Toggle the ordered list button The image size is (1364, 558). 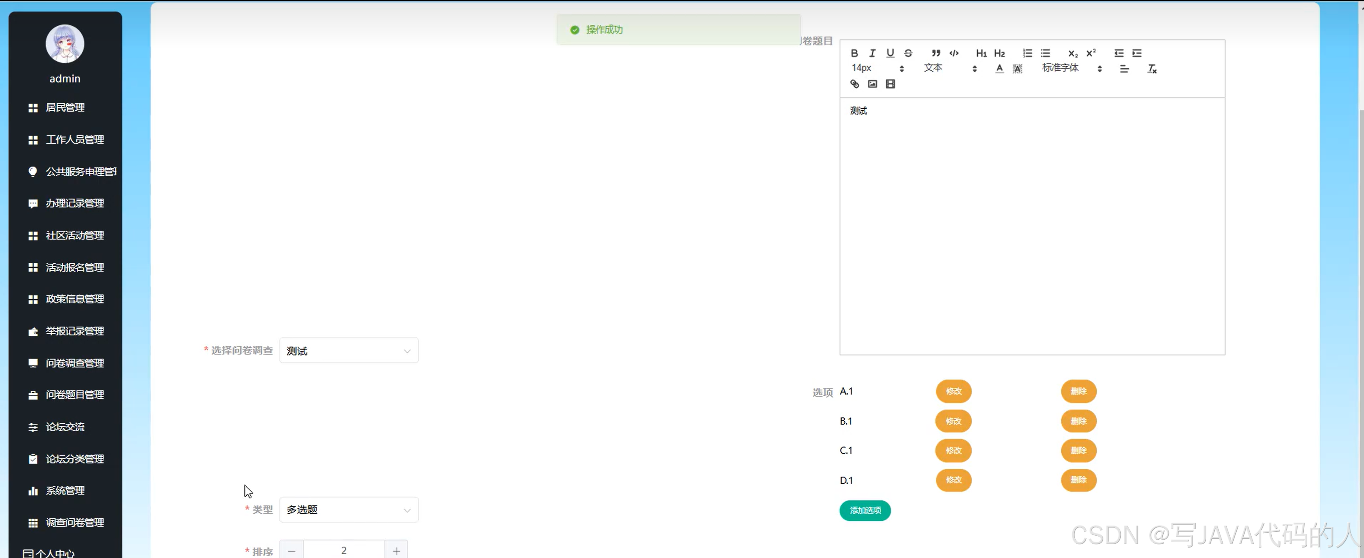[x=1027, y=53]
